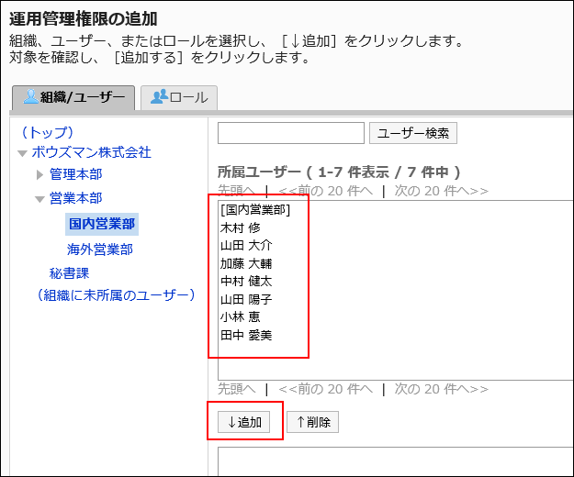
Task: Click inside the added targets list box
Action: 395,461
